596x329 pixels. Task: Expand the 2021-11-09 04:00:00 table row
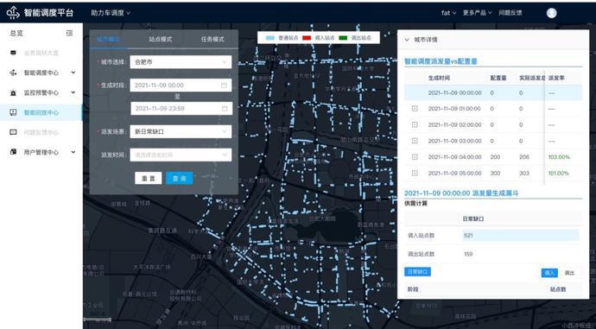[x=415, y=157]
